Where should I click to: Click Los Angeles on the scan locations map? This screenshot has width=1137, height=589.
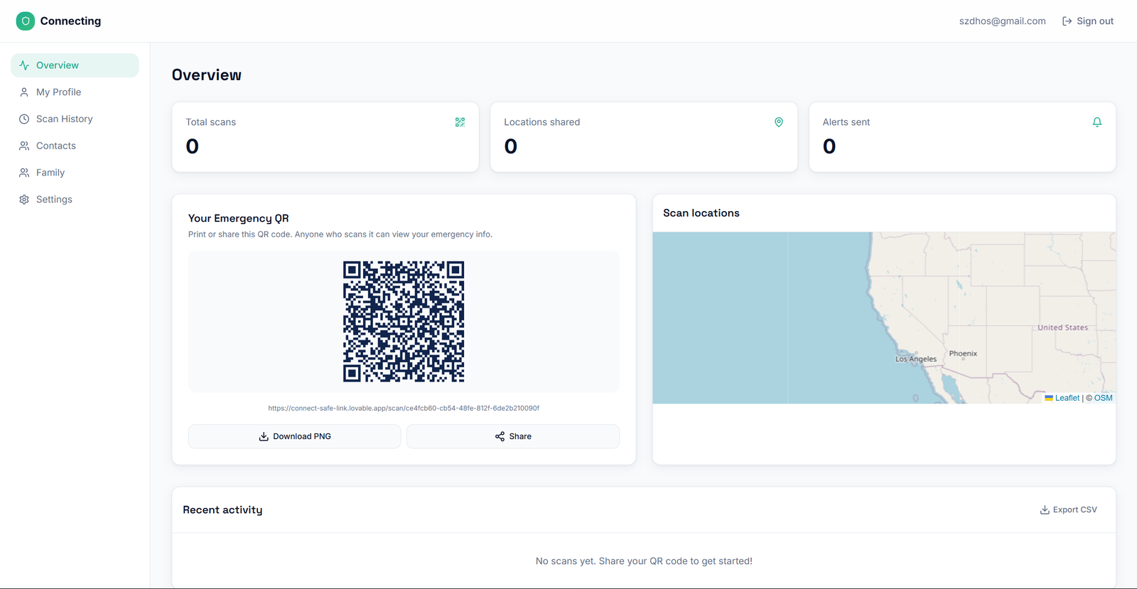(916, 359)
